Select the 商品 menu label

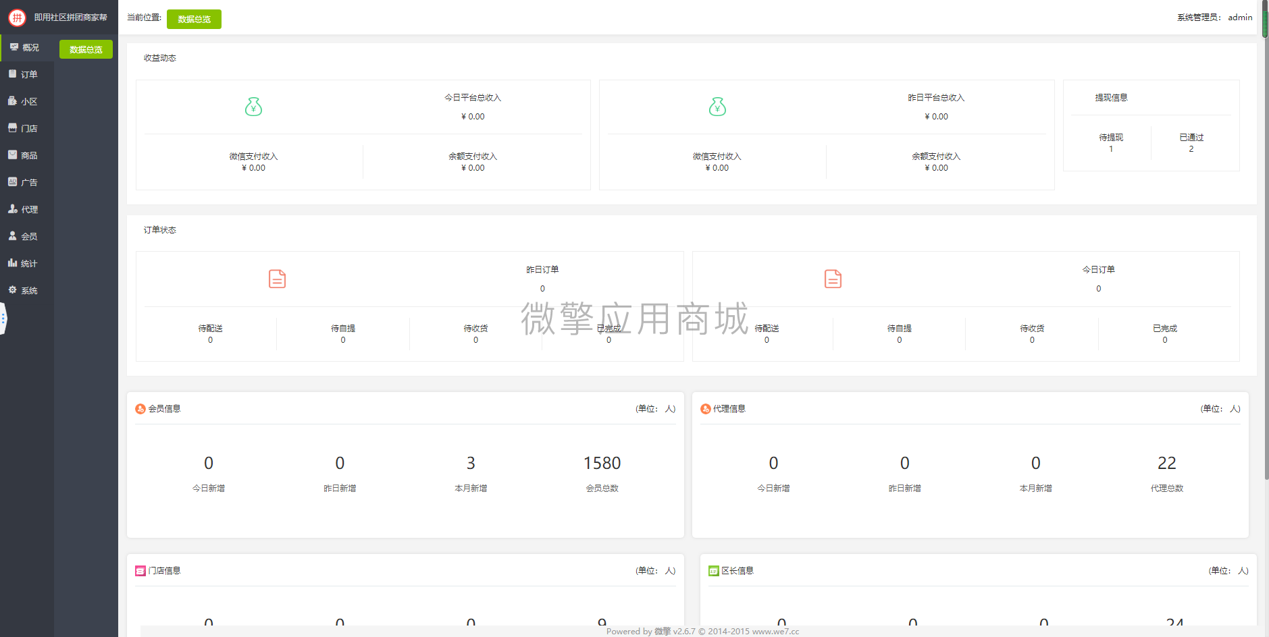29,156
